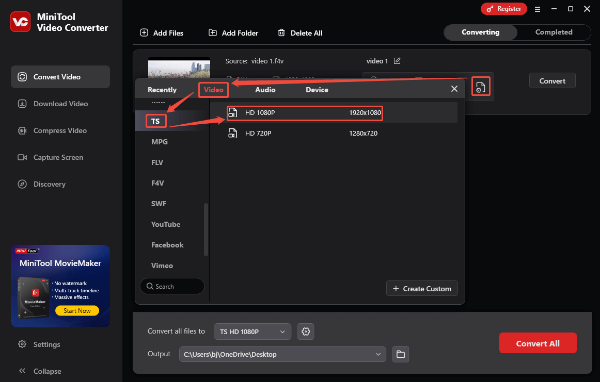600x382 pixels.
Task: Open Compress Video in sidebar
Action: click(x=60, y=130)
